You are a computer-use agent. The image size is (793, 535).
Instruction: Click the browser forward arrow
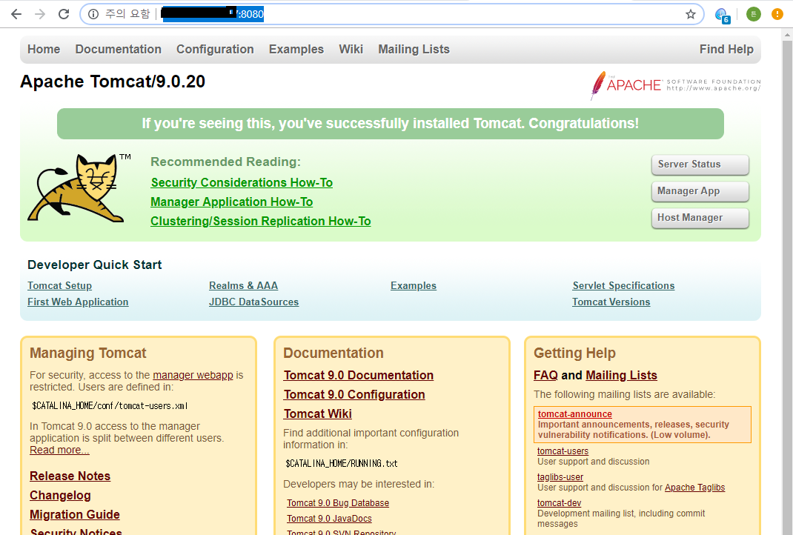pos(40,14)
